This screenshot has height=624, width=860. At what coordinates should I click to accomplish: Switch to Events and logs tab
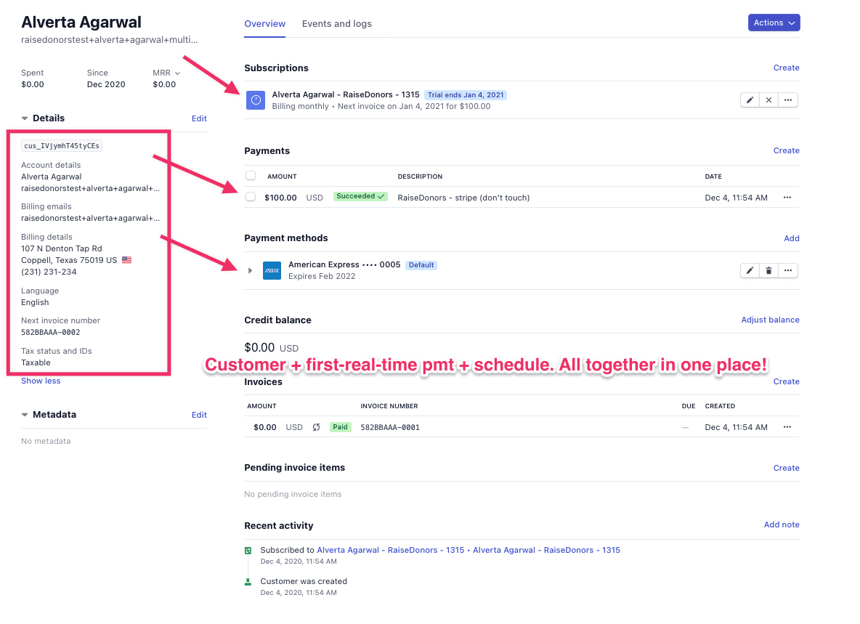click(x=337, y=23)
